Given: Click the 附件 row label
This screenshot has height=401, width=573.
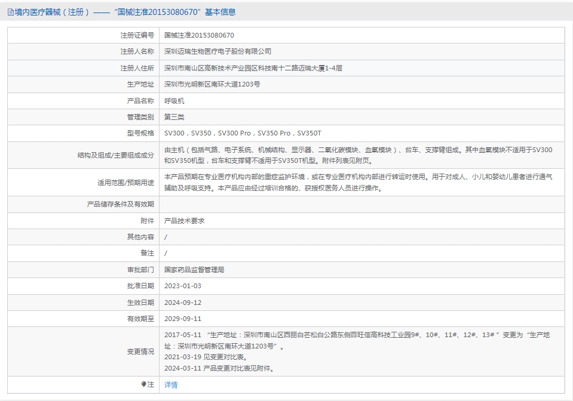Looking at the screenshot, I should click(147, 221).
